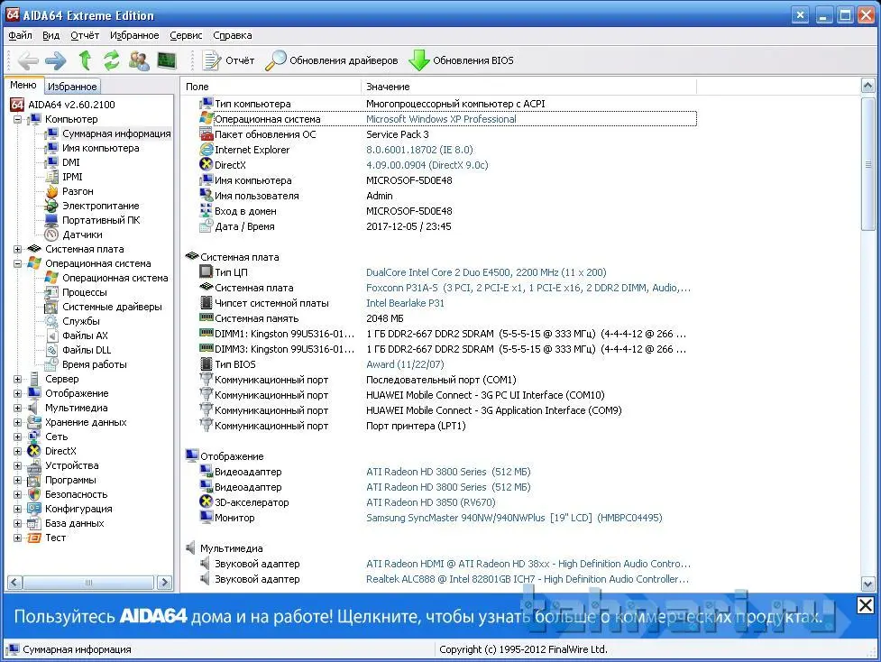Collapse the Операционная система tree node
Image resolution: width=881 pixels, height=662 pixels.
17,263
